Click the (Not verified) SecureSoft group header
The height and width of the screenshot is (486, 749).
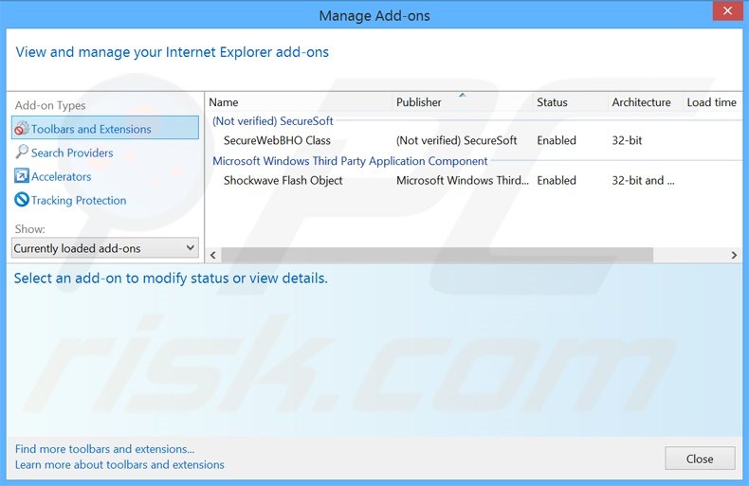coord(273,121)
